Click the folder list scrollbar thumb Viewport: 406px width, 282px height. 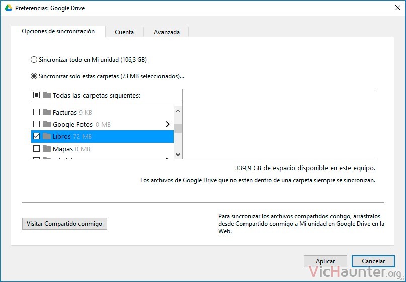(x=178, y=128)
